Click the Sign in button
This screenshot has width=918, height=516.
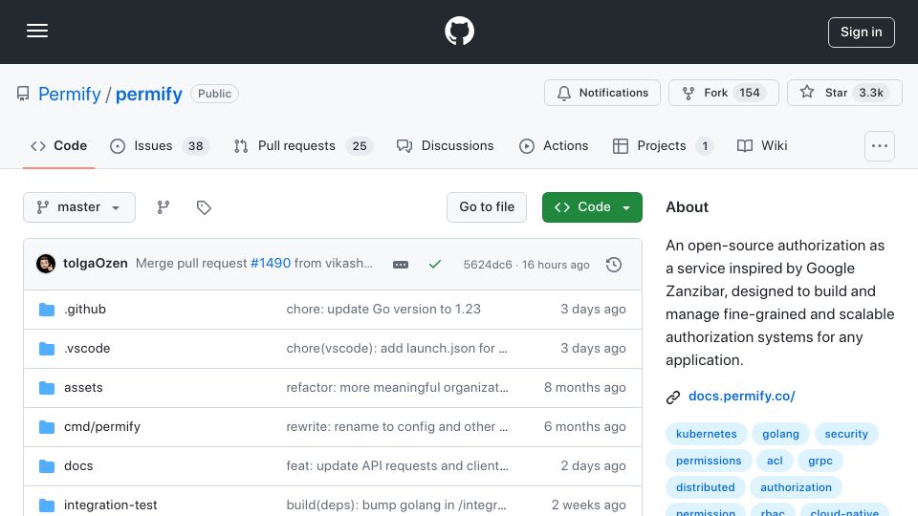862,32
